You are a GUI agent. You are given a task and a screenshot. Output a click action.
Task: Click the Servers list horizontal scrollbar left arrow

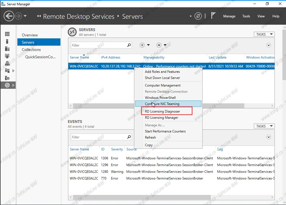coord(71,106)
